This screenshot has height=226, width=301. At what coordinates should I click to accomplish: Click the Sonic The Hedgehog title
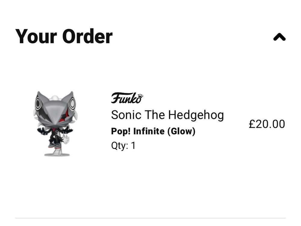(x=167, y=115)
